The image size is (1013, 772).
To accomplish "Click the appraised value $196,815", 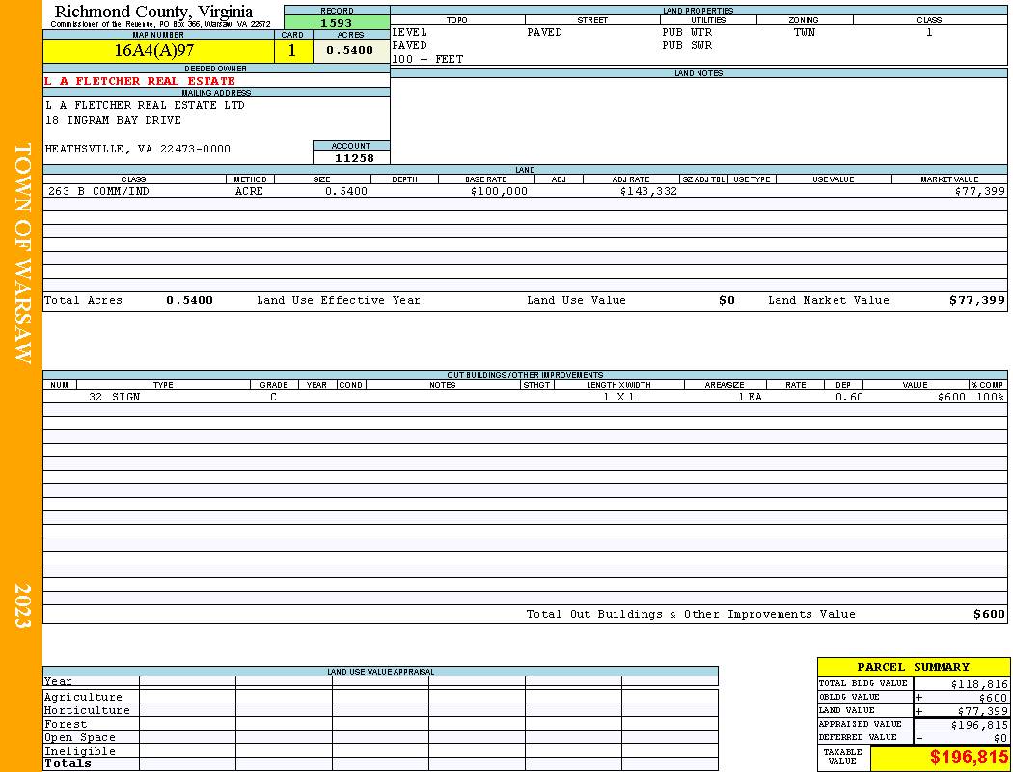I will point(979,725).
